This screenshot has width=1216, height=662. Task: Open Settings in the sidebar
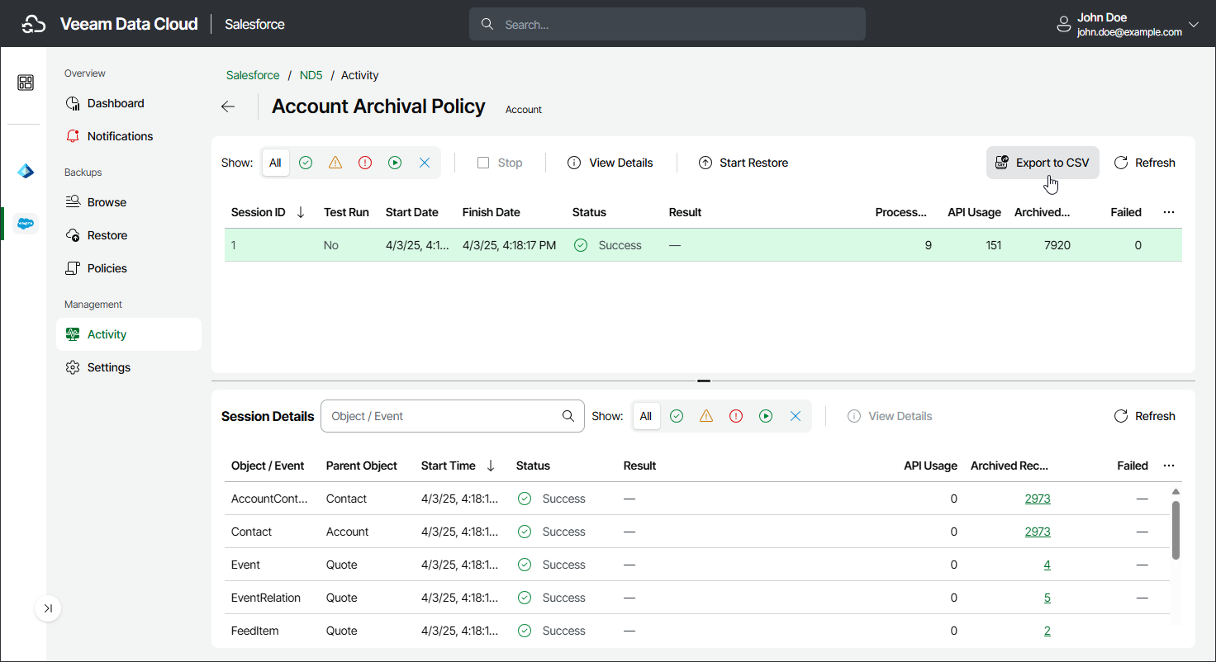129,367
